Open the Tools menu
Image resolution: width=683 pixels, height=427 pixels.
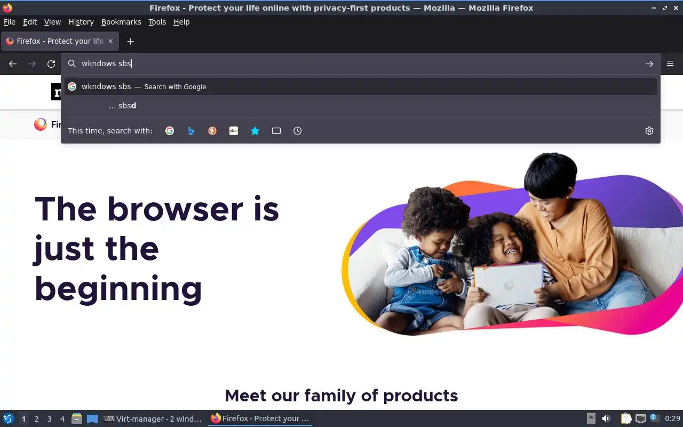pyautogui.click(x=157, y=22)
